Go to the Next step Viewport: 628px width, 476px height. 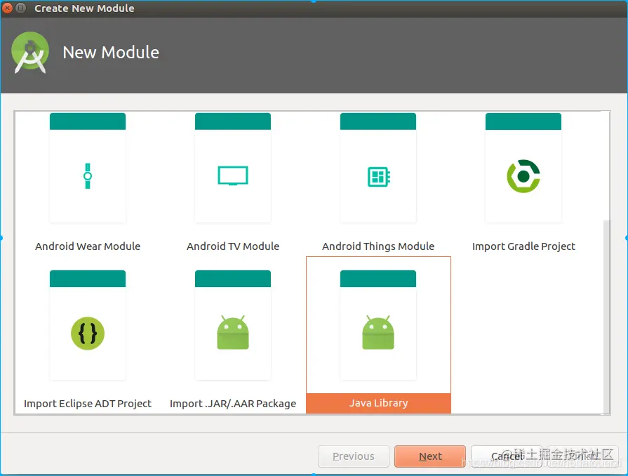point(430,456)
